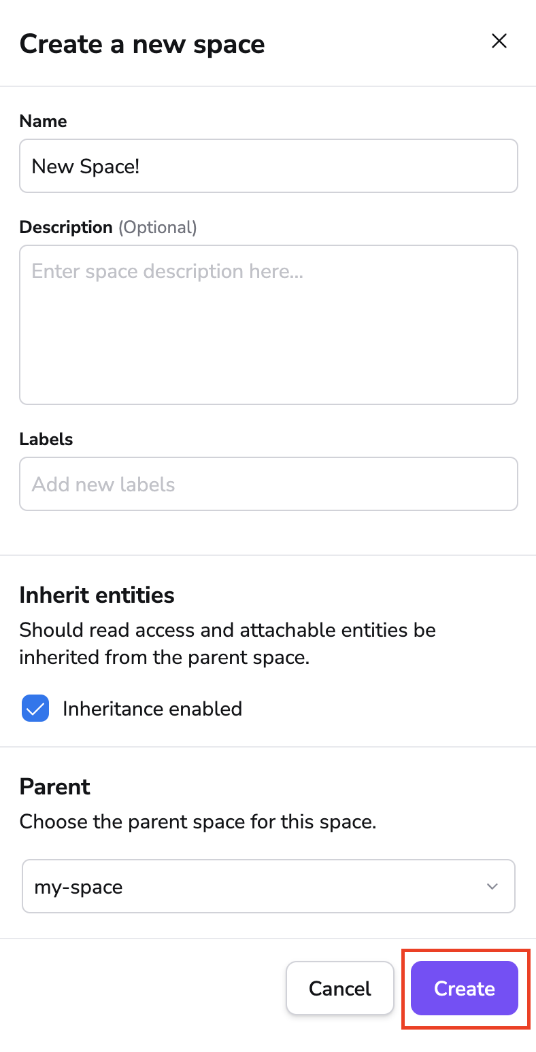Click the 'Labels' field label
536x1052 pixels.
pyautogui.click(x=46, y=439)
